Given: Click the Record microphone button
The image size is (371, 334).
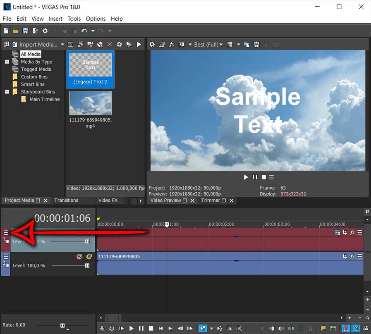Looking at the screenshot, I should [102, 328].
